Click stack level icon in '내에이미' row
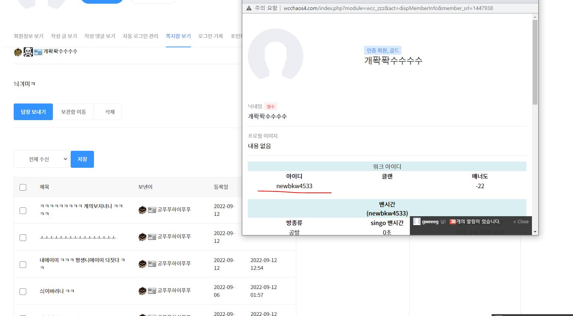Screen dimensions: 573x316 pyautogui.click(x=142, y=264)
